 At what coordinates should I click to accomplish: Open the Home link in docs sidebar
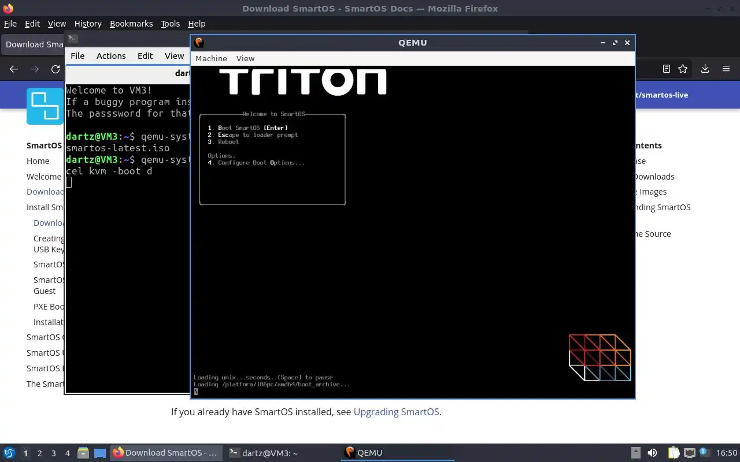click(38, 161)
